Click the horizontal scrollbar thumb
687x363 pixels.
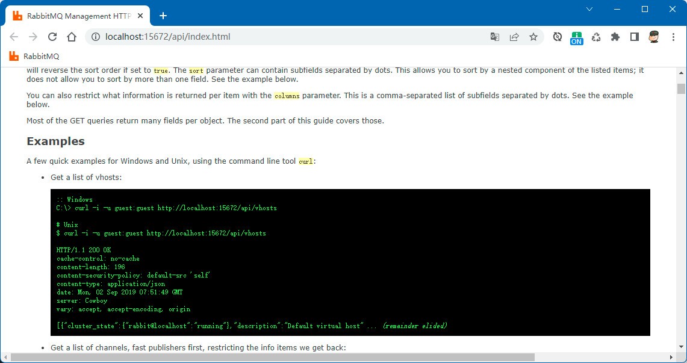[x=273, y=358]
